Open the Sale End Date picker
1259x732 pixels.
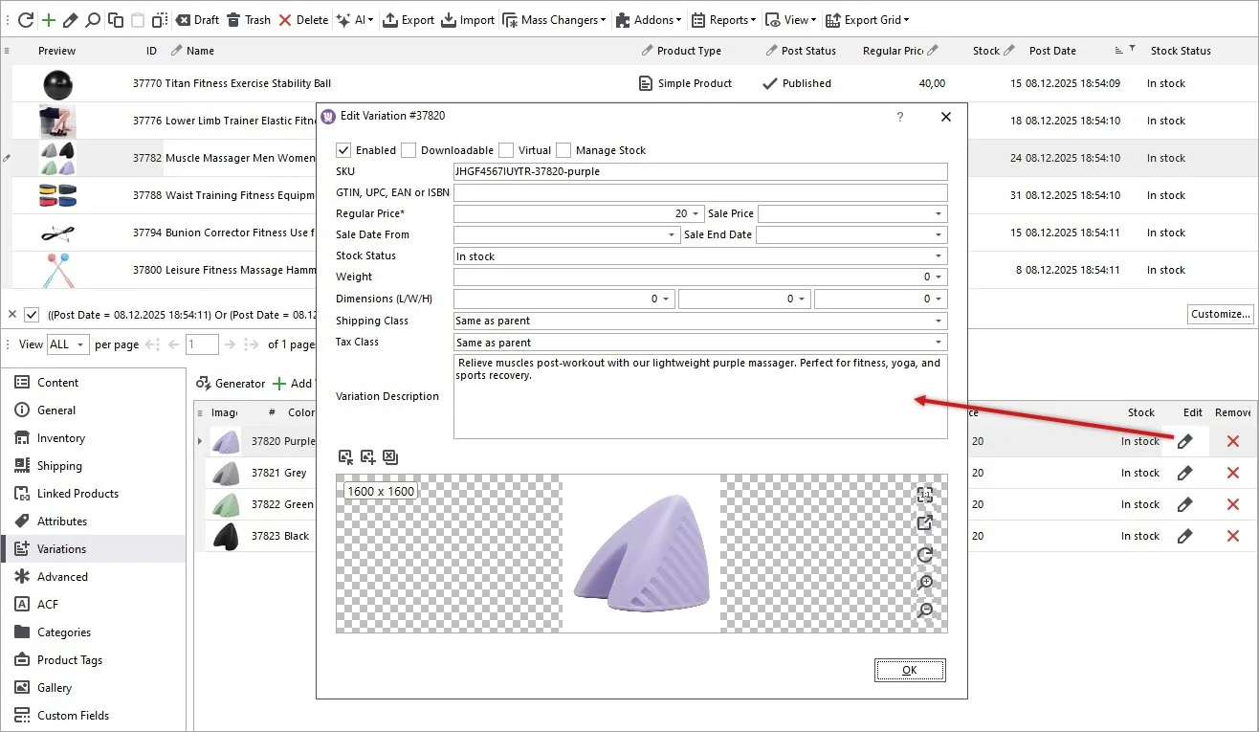click(939, 234)
